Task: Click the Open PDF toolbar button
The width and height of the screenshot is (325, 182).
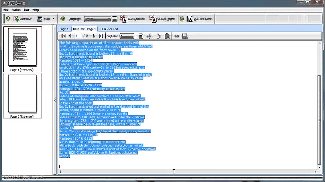Action: click(x=23, y=19)
